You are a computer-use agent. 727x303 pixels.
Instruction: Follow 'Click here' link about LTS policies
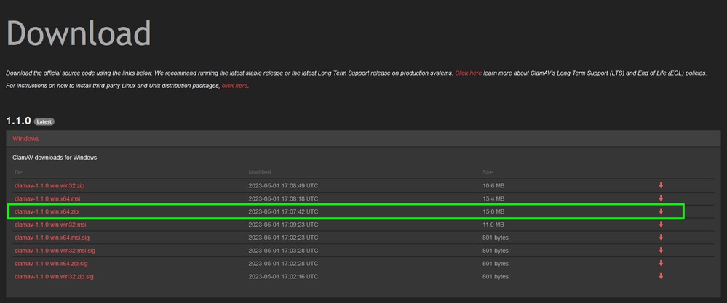click(x=468, y=73)
